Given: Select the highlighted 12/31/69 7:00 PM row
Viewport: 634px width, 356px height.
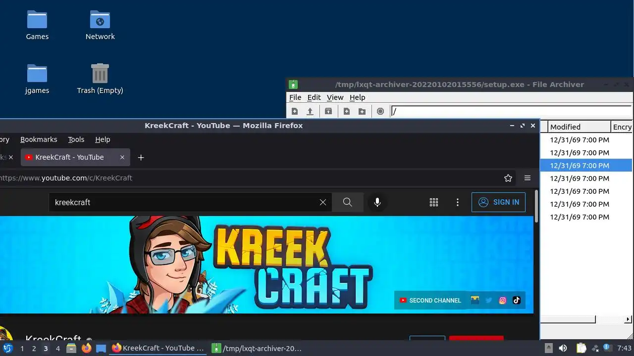Looking at the screenshot, I should click(x=586, y=166).
